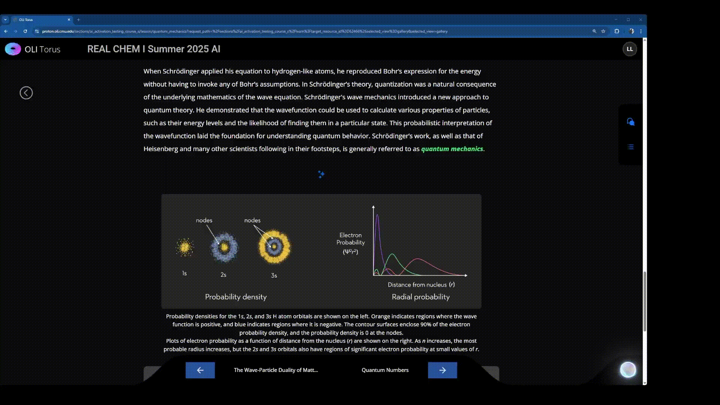
Task: Open a new browser tab
Action: [x=78, y=19]
